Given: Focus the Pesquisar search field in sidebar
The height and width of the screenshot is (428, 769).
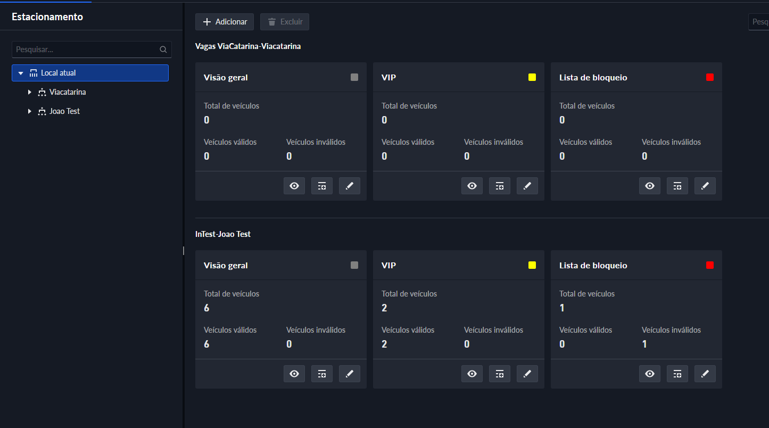Looking at the screenshot, I should [85, 50].
